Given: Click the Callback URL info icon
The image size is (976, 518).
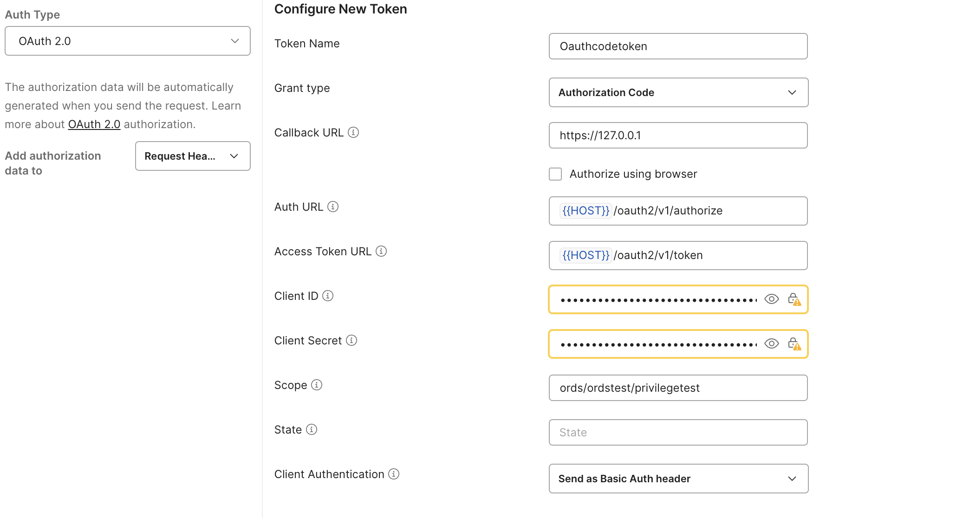Looking at the screenshot, I should pos(353,132).
